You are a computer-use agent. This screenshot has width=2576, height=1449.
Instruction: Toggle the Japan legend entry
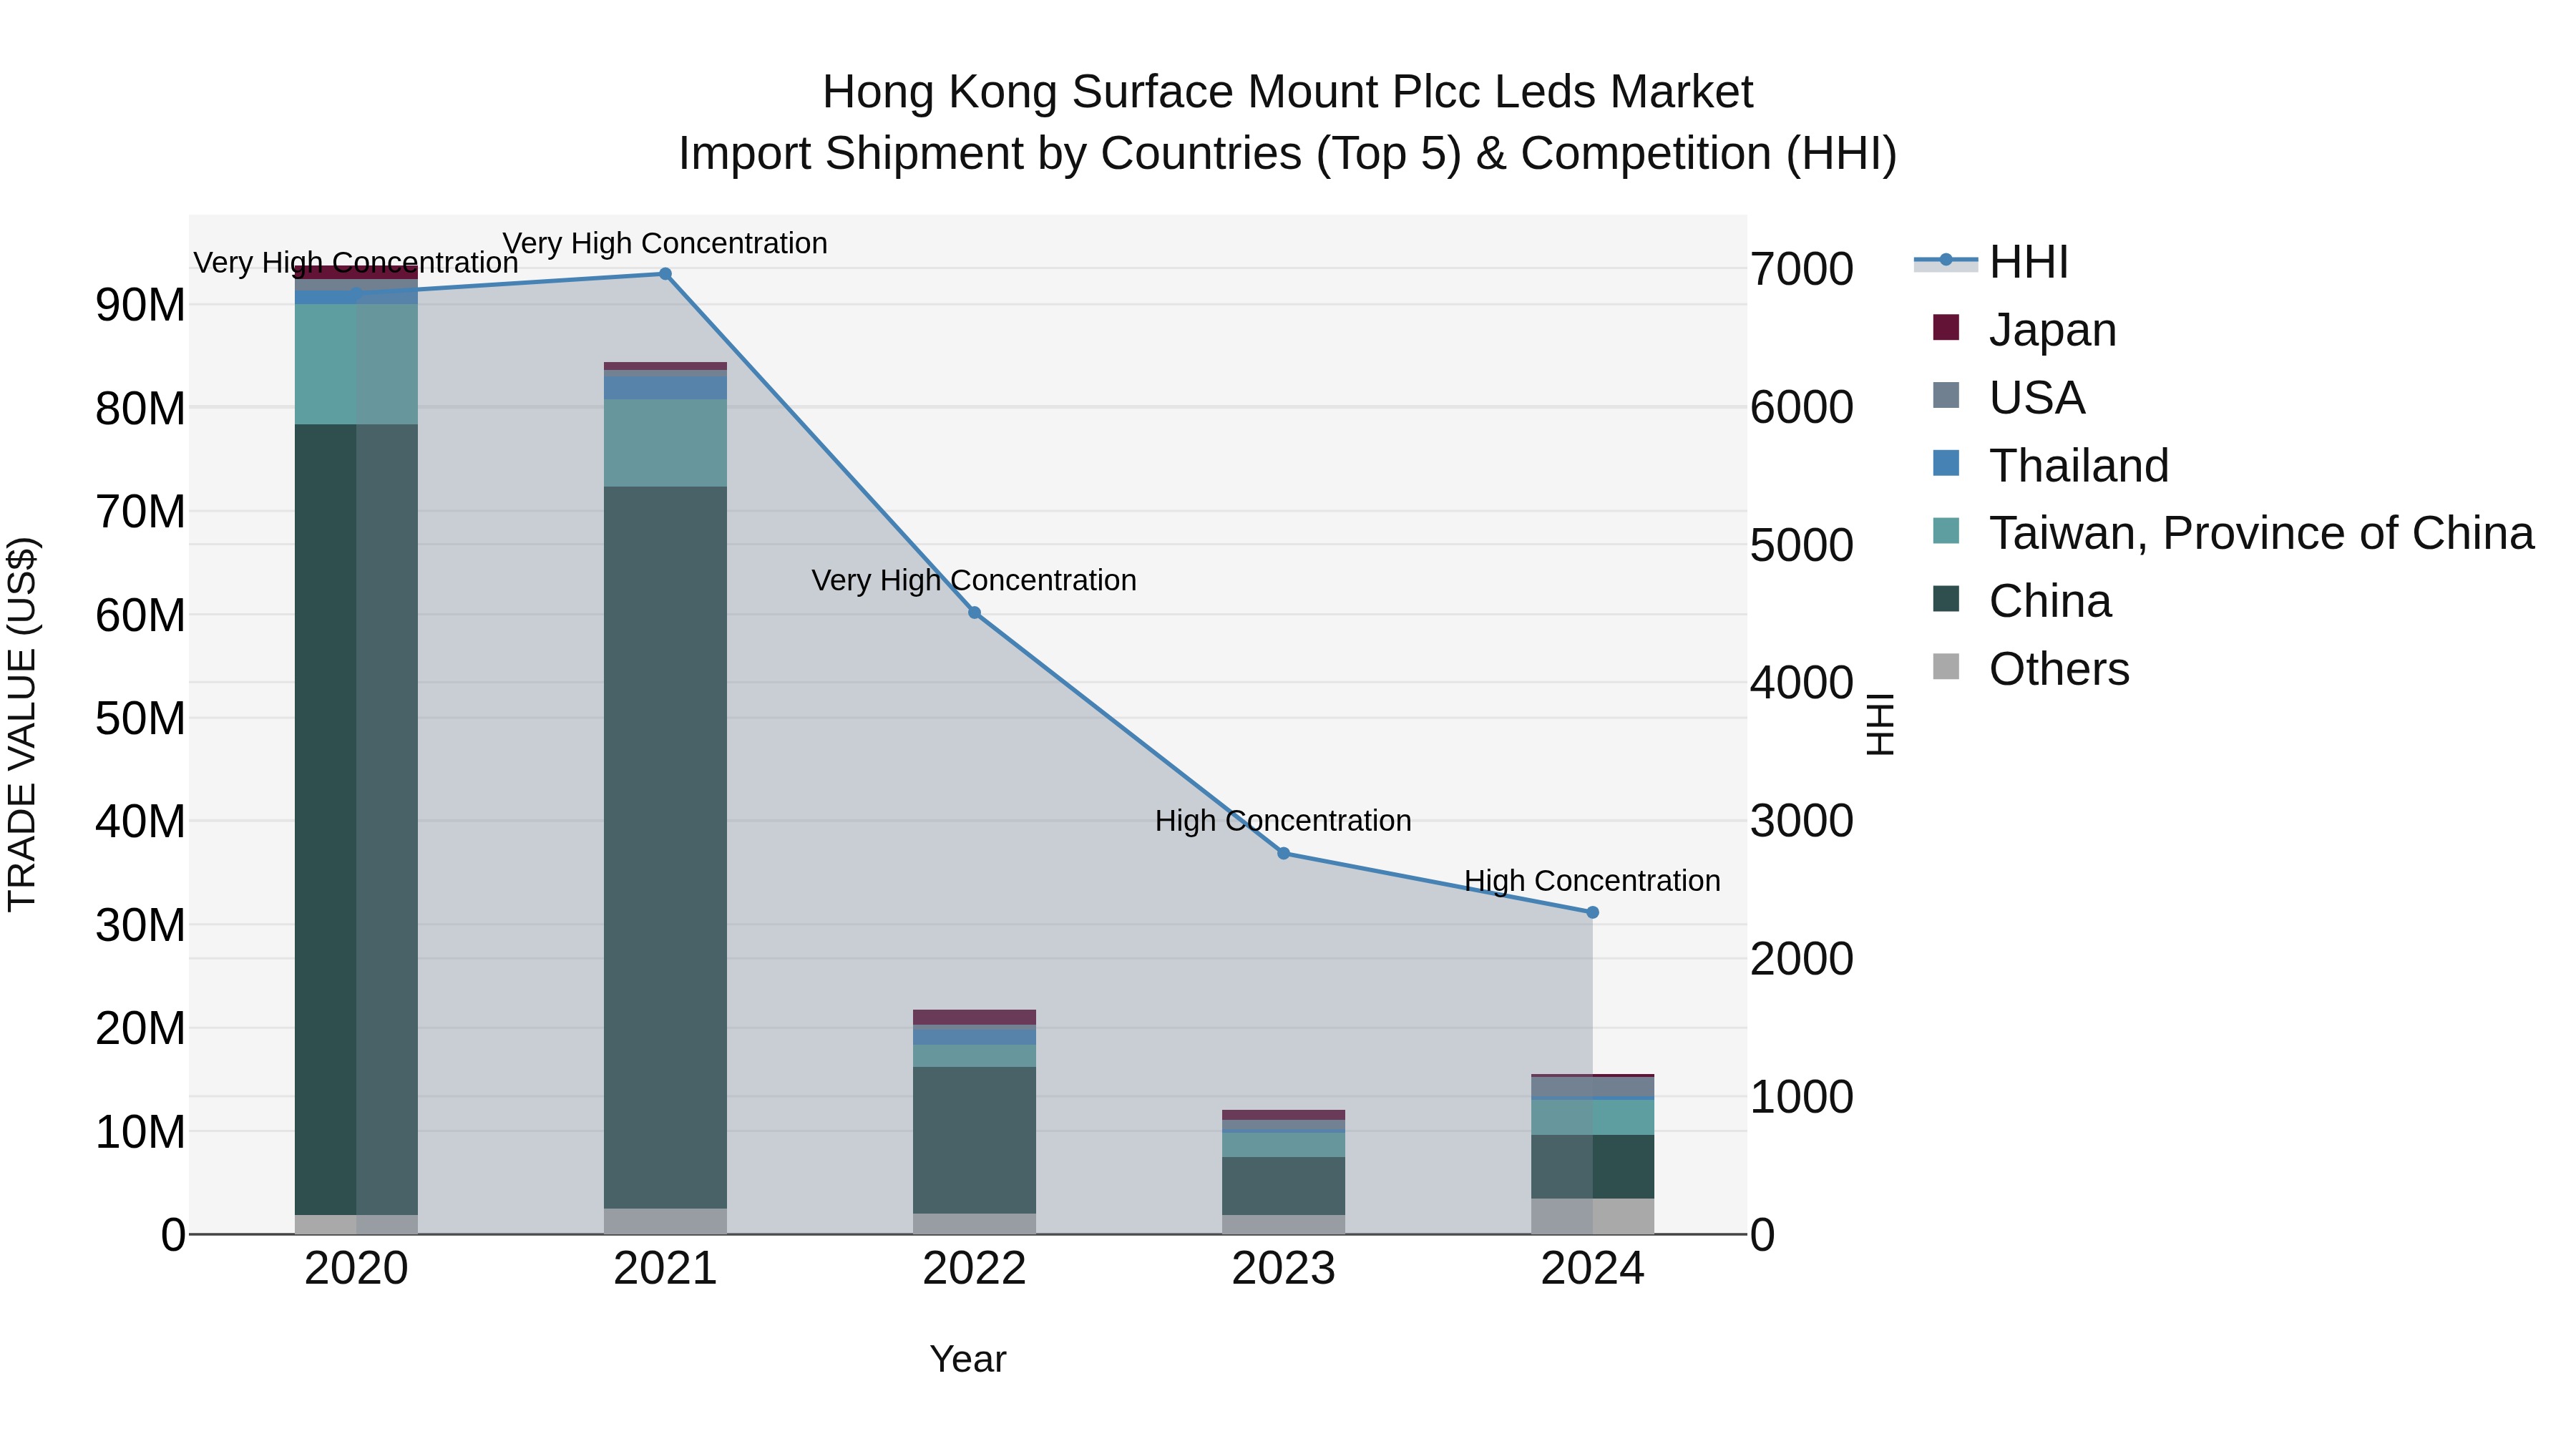pyautogui.click(x=2024, y=329)
